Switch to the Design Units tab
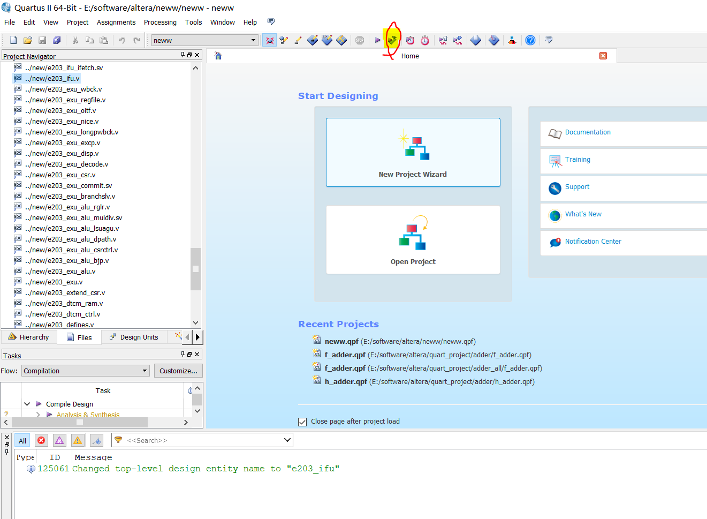Viewport: 707px width, 519px height. pos(134,337)
